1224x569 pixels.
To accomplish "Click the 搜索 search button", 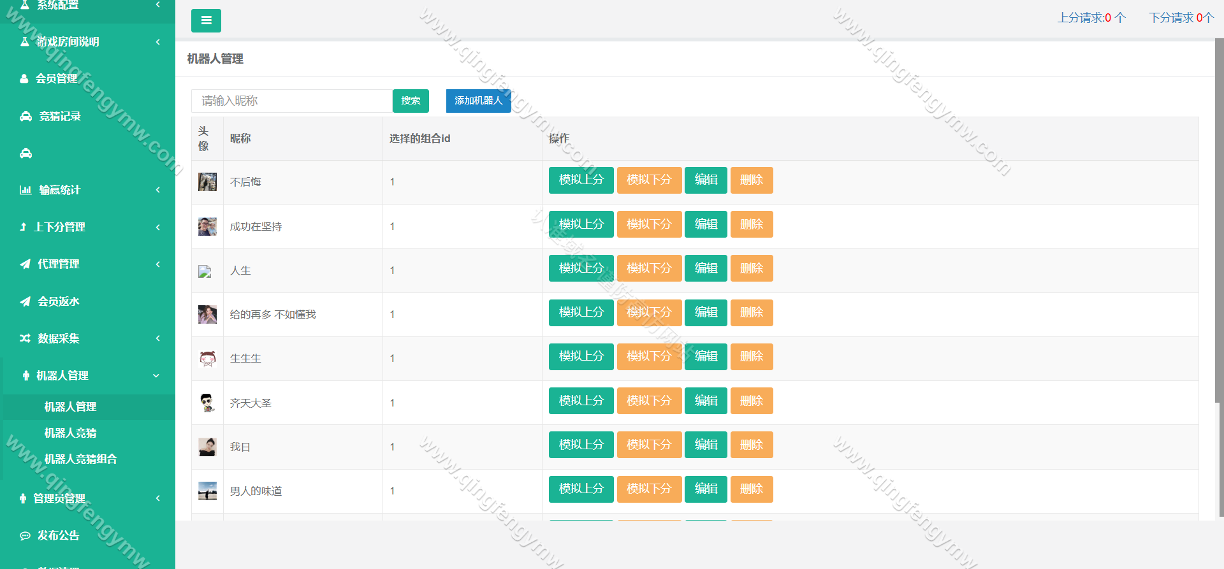I will click(411, 101).
